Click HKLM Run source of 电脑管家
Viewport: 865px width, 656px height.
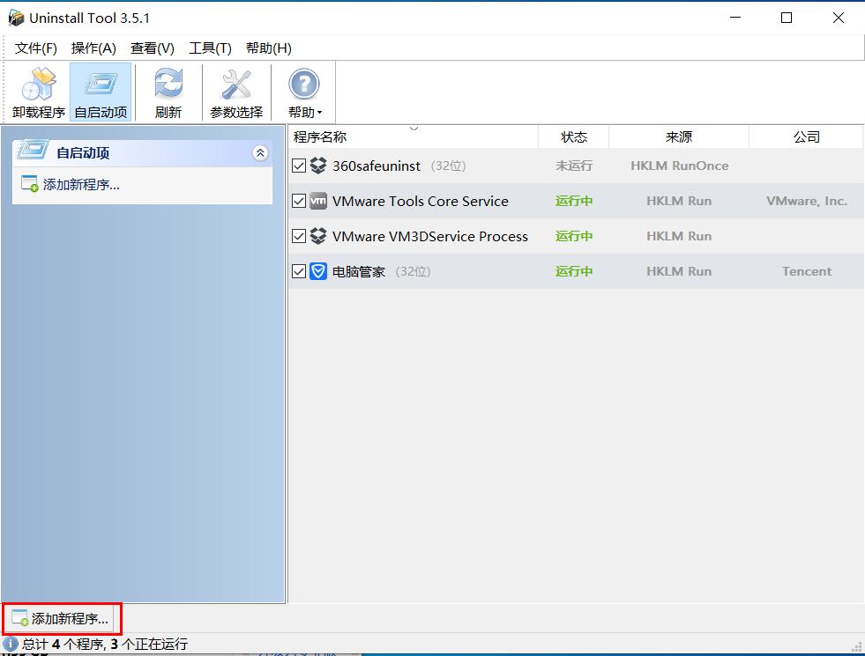tap(679, 271)
